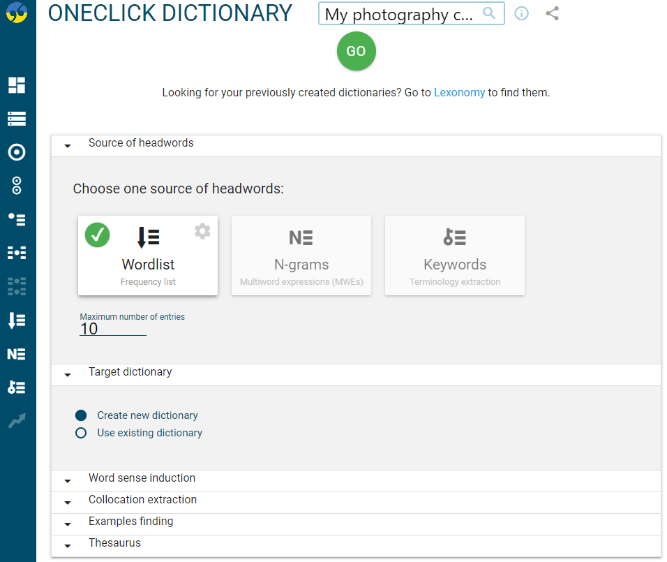Open Wordlist settings gear icon
667x562 pixels.
click(x=202, y=231)
